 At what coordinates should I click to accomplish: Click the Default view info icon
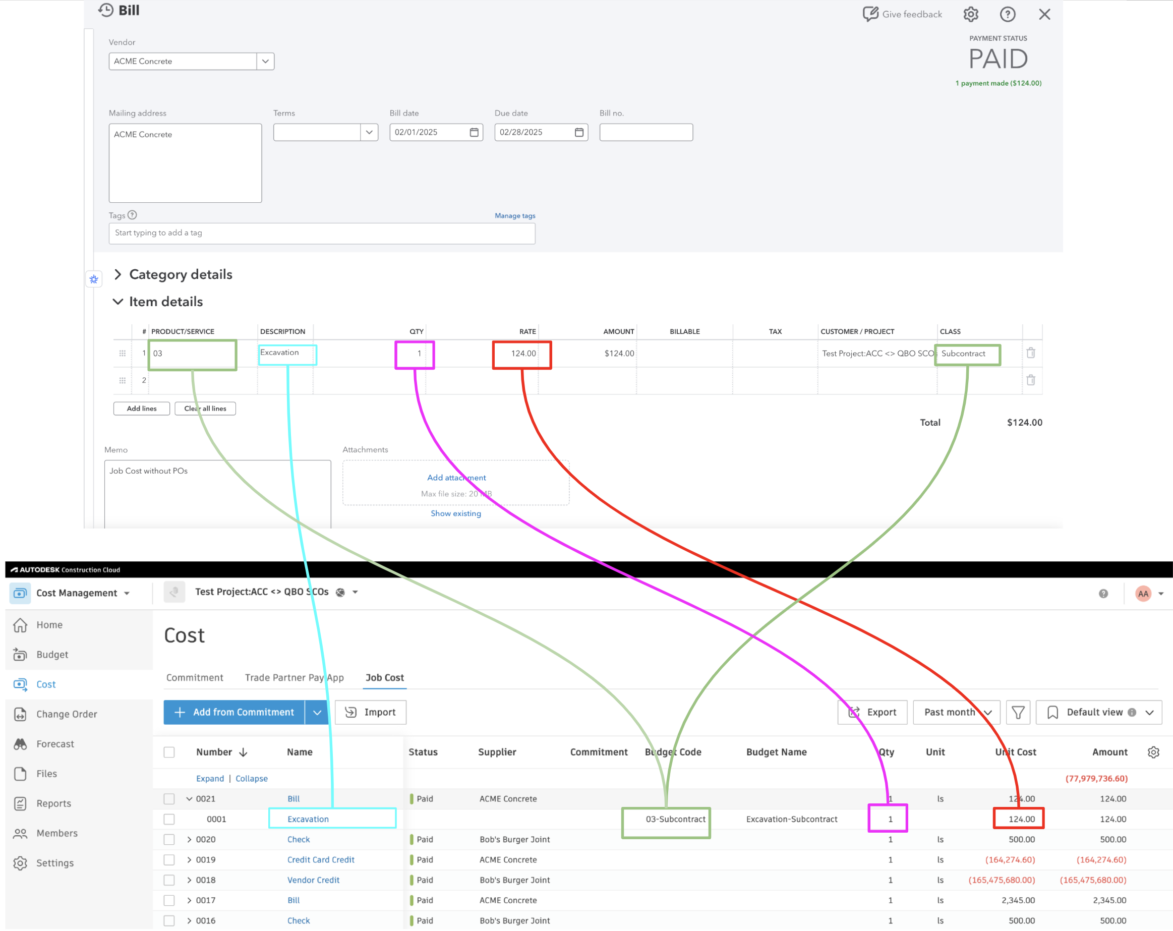pyautogui.click(x=1132, y=712)
